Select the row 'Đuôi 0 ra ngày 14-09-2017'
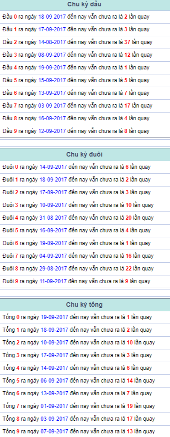170x437 pixels. click(85, 167)
